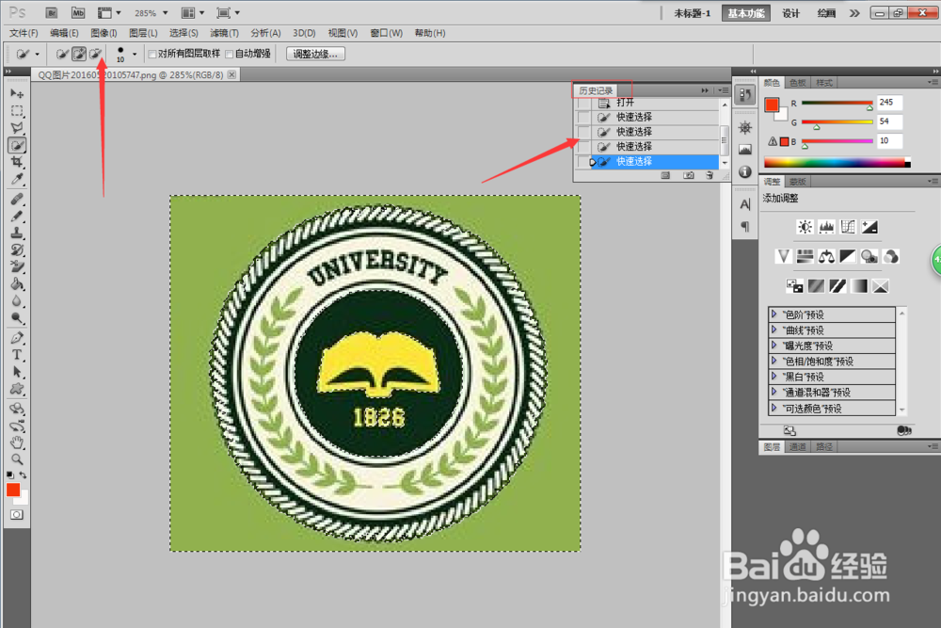Set history brush source on 打开 state
The height and width of the screenshot is (628, 941).
(583, 103)
